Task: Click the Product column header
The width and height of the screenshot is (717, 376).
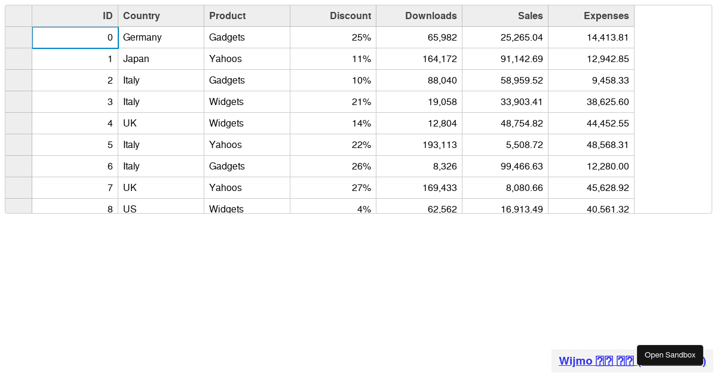Action: [247, 16]
